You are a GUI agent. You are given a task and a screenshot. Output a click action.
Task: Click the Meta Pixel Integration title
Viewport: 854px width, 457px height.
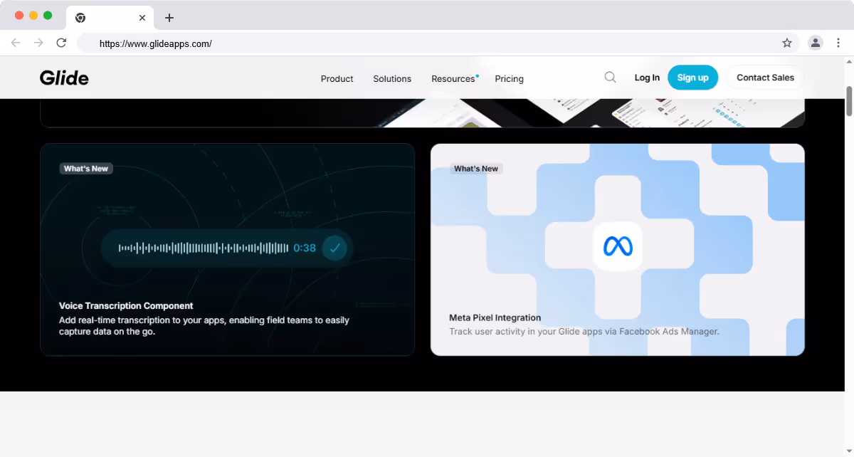pyautogui.click(x=495, y=318)
